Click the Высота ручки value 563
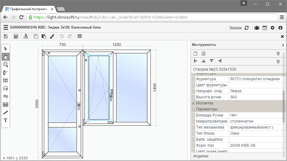This screenshot has height=161, width=287. tap(254, 97)
